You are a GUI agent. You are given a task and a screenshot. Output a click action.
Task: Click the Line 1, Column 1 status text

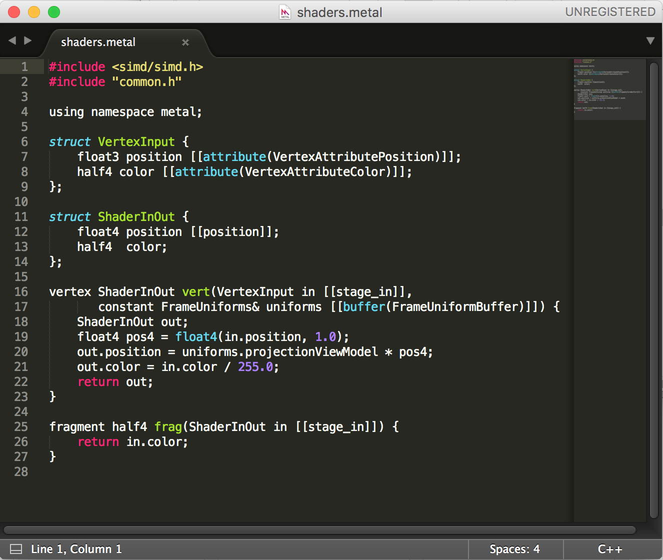(76, 549)
